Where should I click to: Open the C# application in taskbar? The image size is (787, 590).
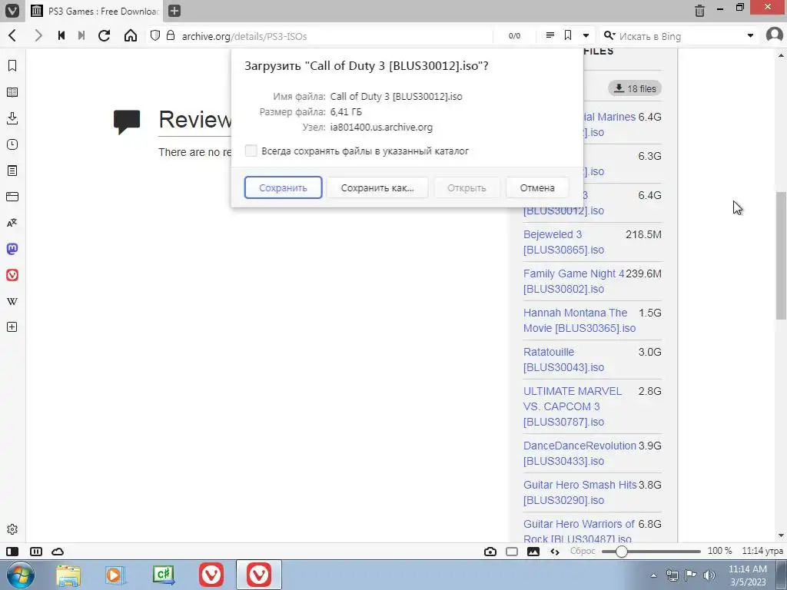tap(164, 575)
